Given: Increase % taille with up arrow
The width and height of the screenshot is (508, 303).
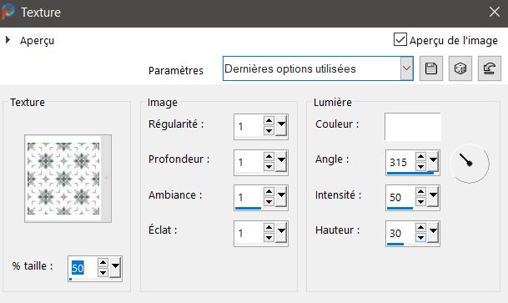Looking at the screenshot, I should [x=103, y=262].
